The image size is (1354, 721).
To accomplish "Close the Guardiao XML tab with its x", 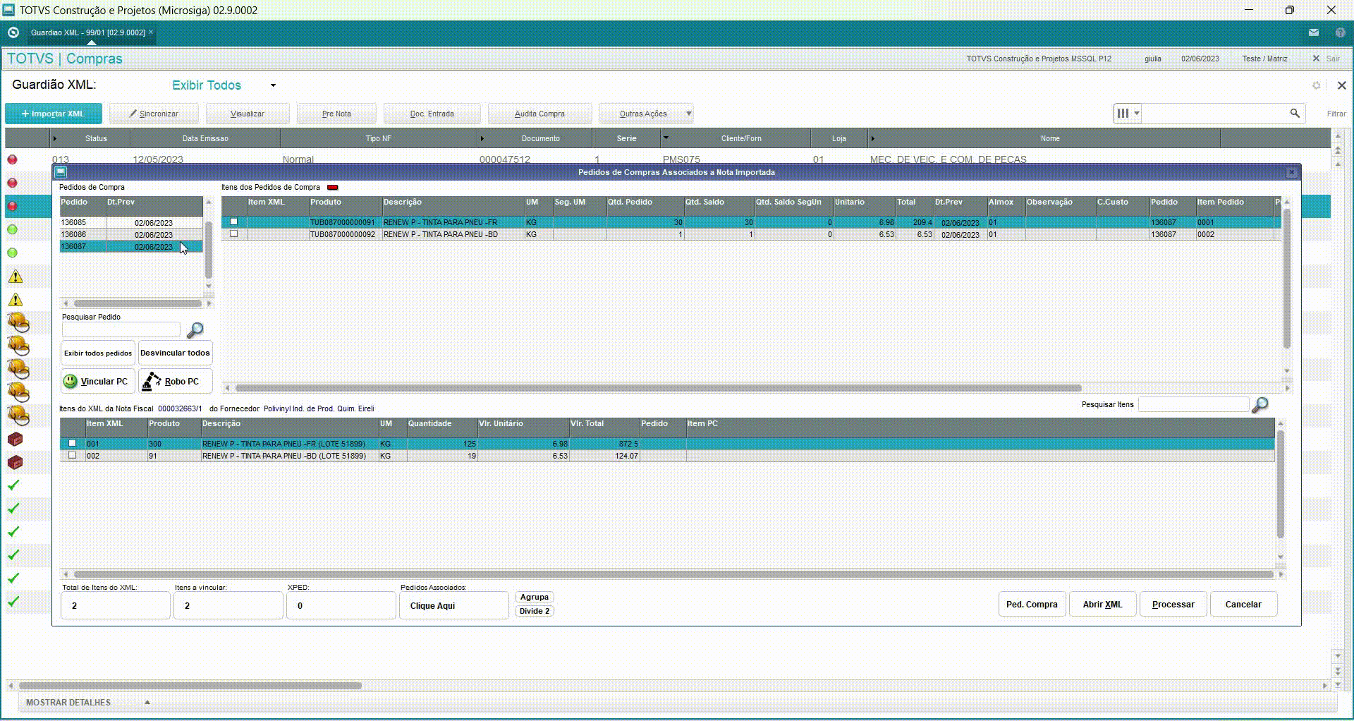I will pyautogui.click(x=151, y=32).
